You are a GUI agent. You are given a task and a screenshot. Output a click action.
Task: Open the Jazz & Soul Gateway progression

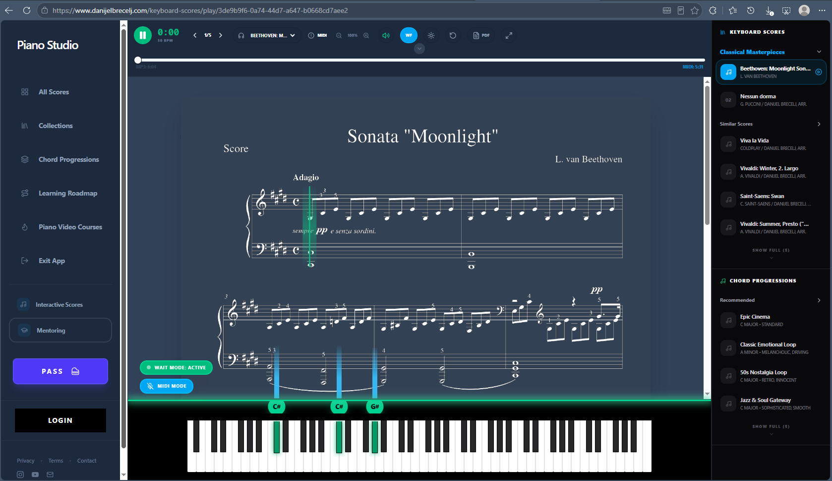coord(771,404)
